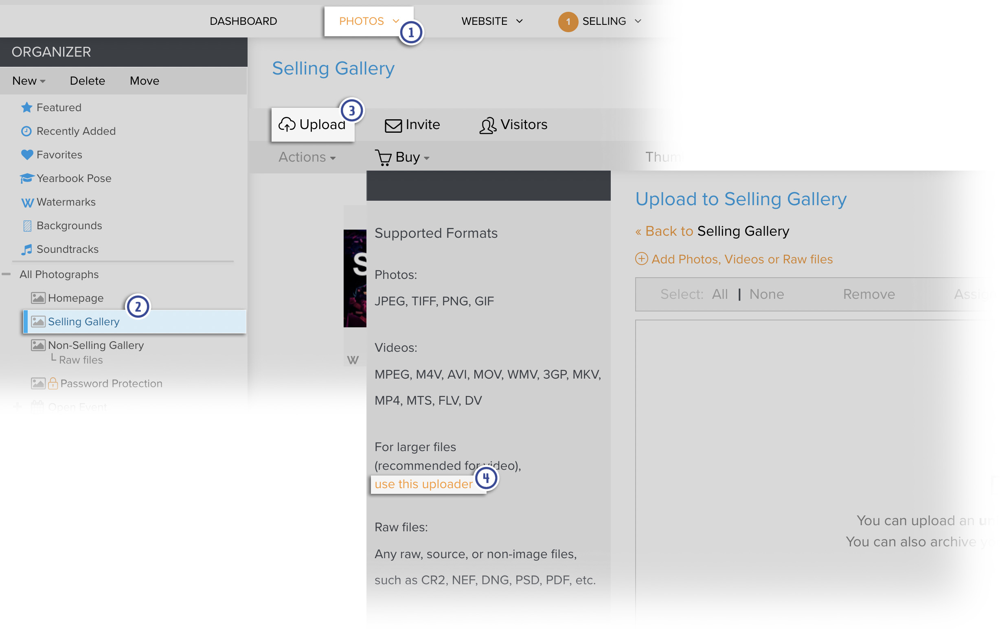This screenshot has width=1000, height=629.
Task: Open the Website menu
Action: coord(492,21)
